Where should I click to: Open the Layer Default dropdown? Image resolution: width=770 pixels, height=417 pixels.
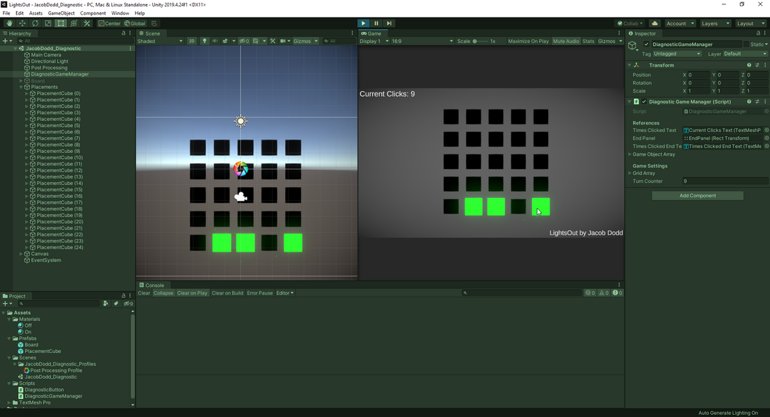tap(744, 54)
